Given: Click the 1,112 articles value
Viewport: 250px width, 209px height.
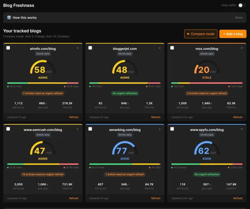Looking at the screenshot, I should click(19, 103).
